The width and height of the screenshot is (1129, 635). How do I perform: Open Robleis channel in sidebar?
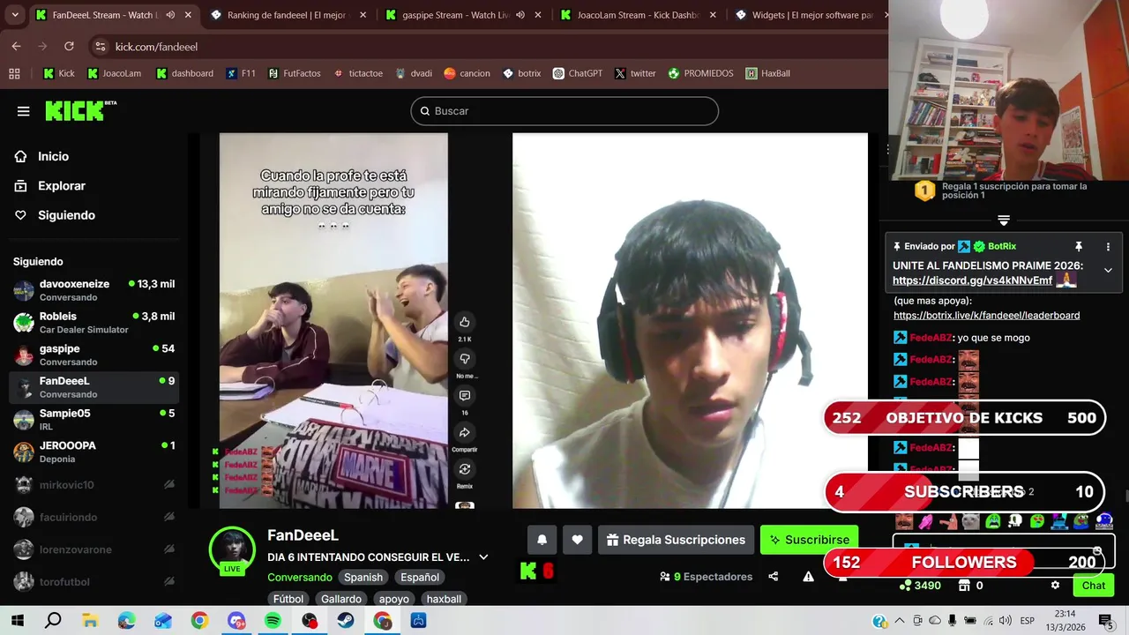click(94, 323)
